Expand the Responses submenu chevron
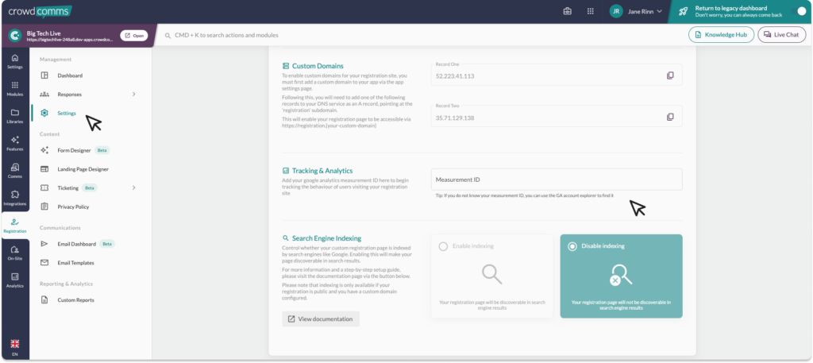 [133, 95]
